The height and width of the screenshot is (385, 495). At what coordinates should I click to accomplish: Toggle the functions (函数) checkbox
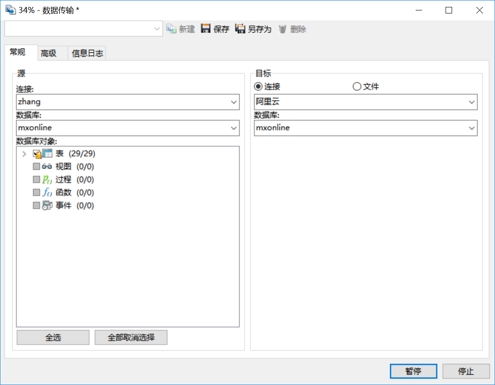pyautogui.click(x=36, y=192)
